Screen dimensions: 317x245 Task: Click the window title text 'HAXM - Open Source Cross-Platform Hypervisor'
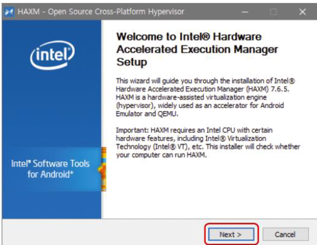[101, 12]
